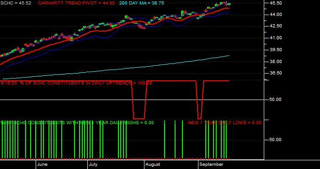Select the 36.50 price axis value
This screenshot has height=169, width=320.
point(276,73)
